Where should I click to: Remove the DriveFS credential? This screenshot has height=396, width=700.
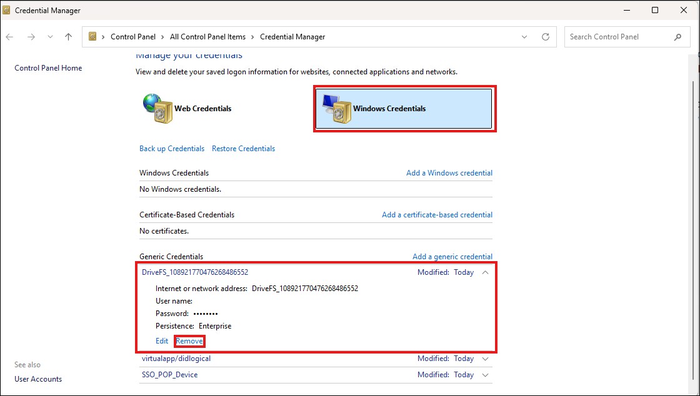point(189,341)
